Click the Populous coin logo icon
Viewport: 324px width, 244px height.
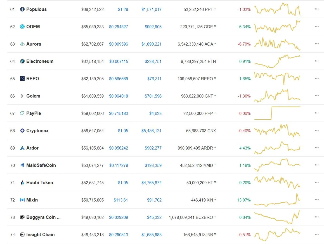[22, 9]
